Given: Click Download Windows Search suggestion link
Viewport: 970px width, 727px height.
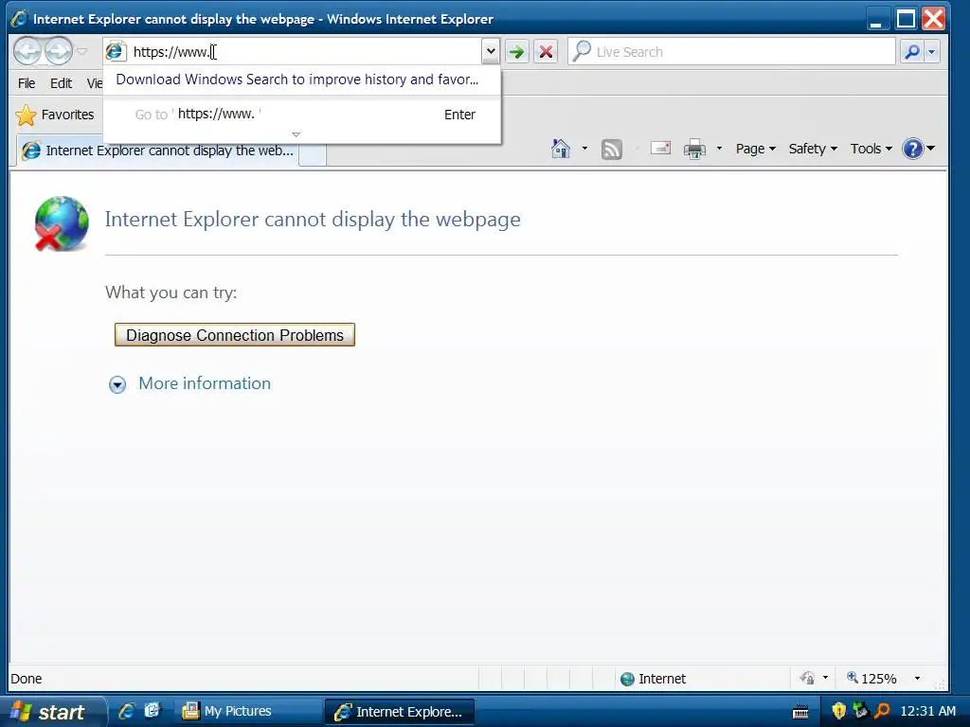Looking at the screenshot, I should click(x=296, y=80).
